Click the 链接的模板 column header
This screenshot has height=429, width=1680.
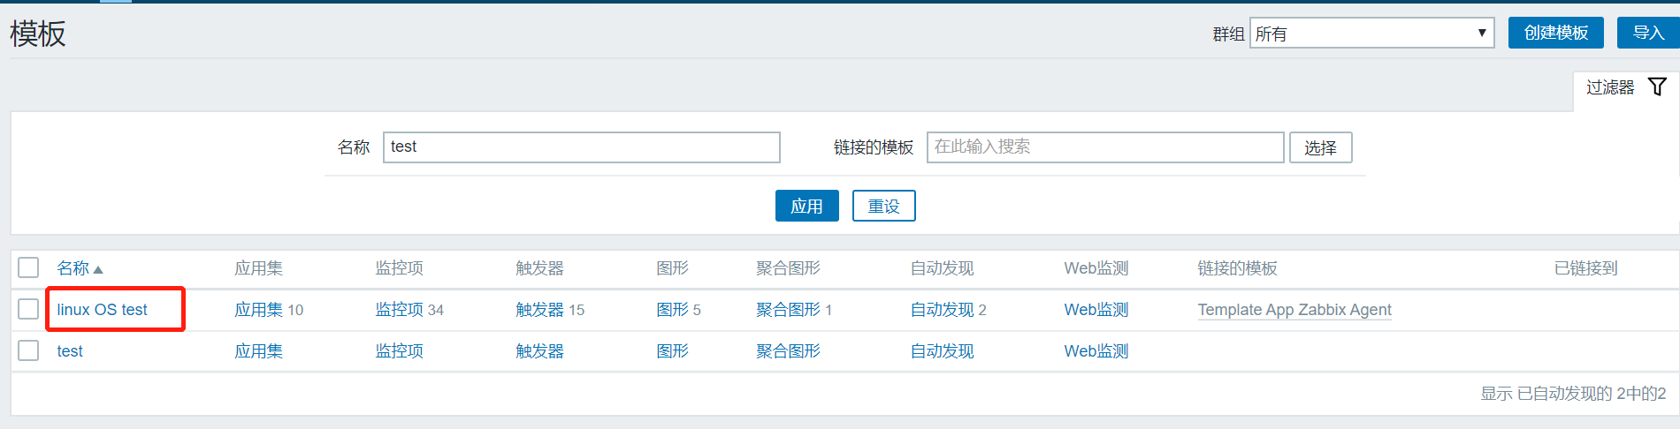click(1237, 268)
